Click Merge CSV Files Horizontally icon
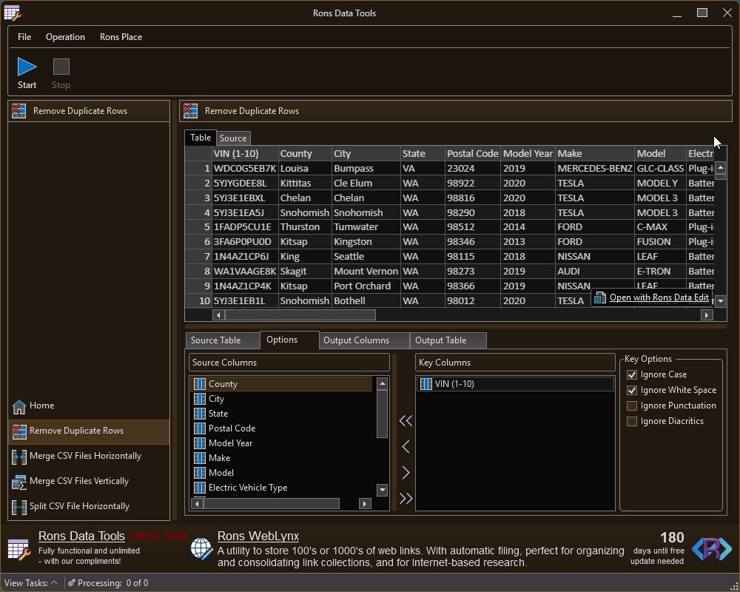 coord(19,457)
